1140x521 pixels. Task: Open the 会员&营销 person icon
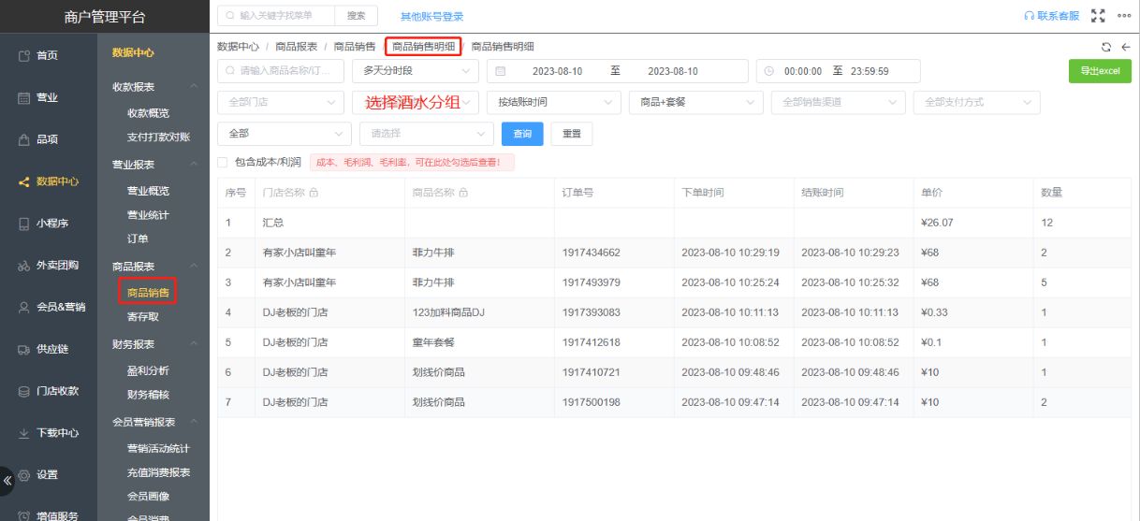coord(24,308)
